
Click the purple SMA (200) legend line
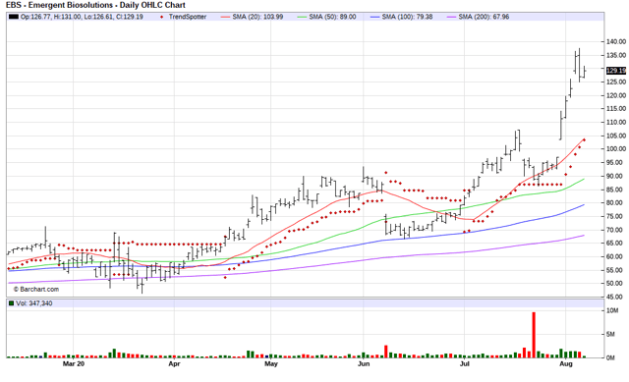tap(452, 17)
